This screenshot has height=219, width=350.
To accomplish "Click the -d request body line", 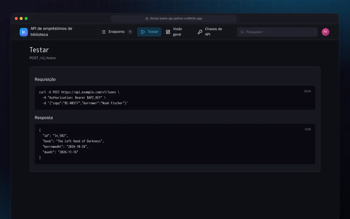I will pos(85,103).
